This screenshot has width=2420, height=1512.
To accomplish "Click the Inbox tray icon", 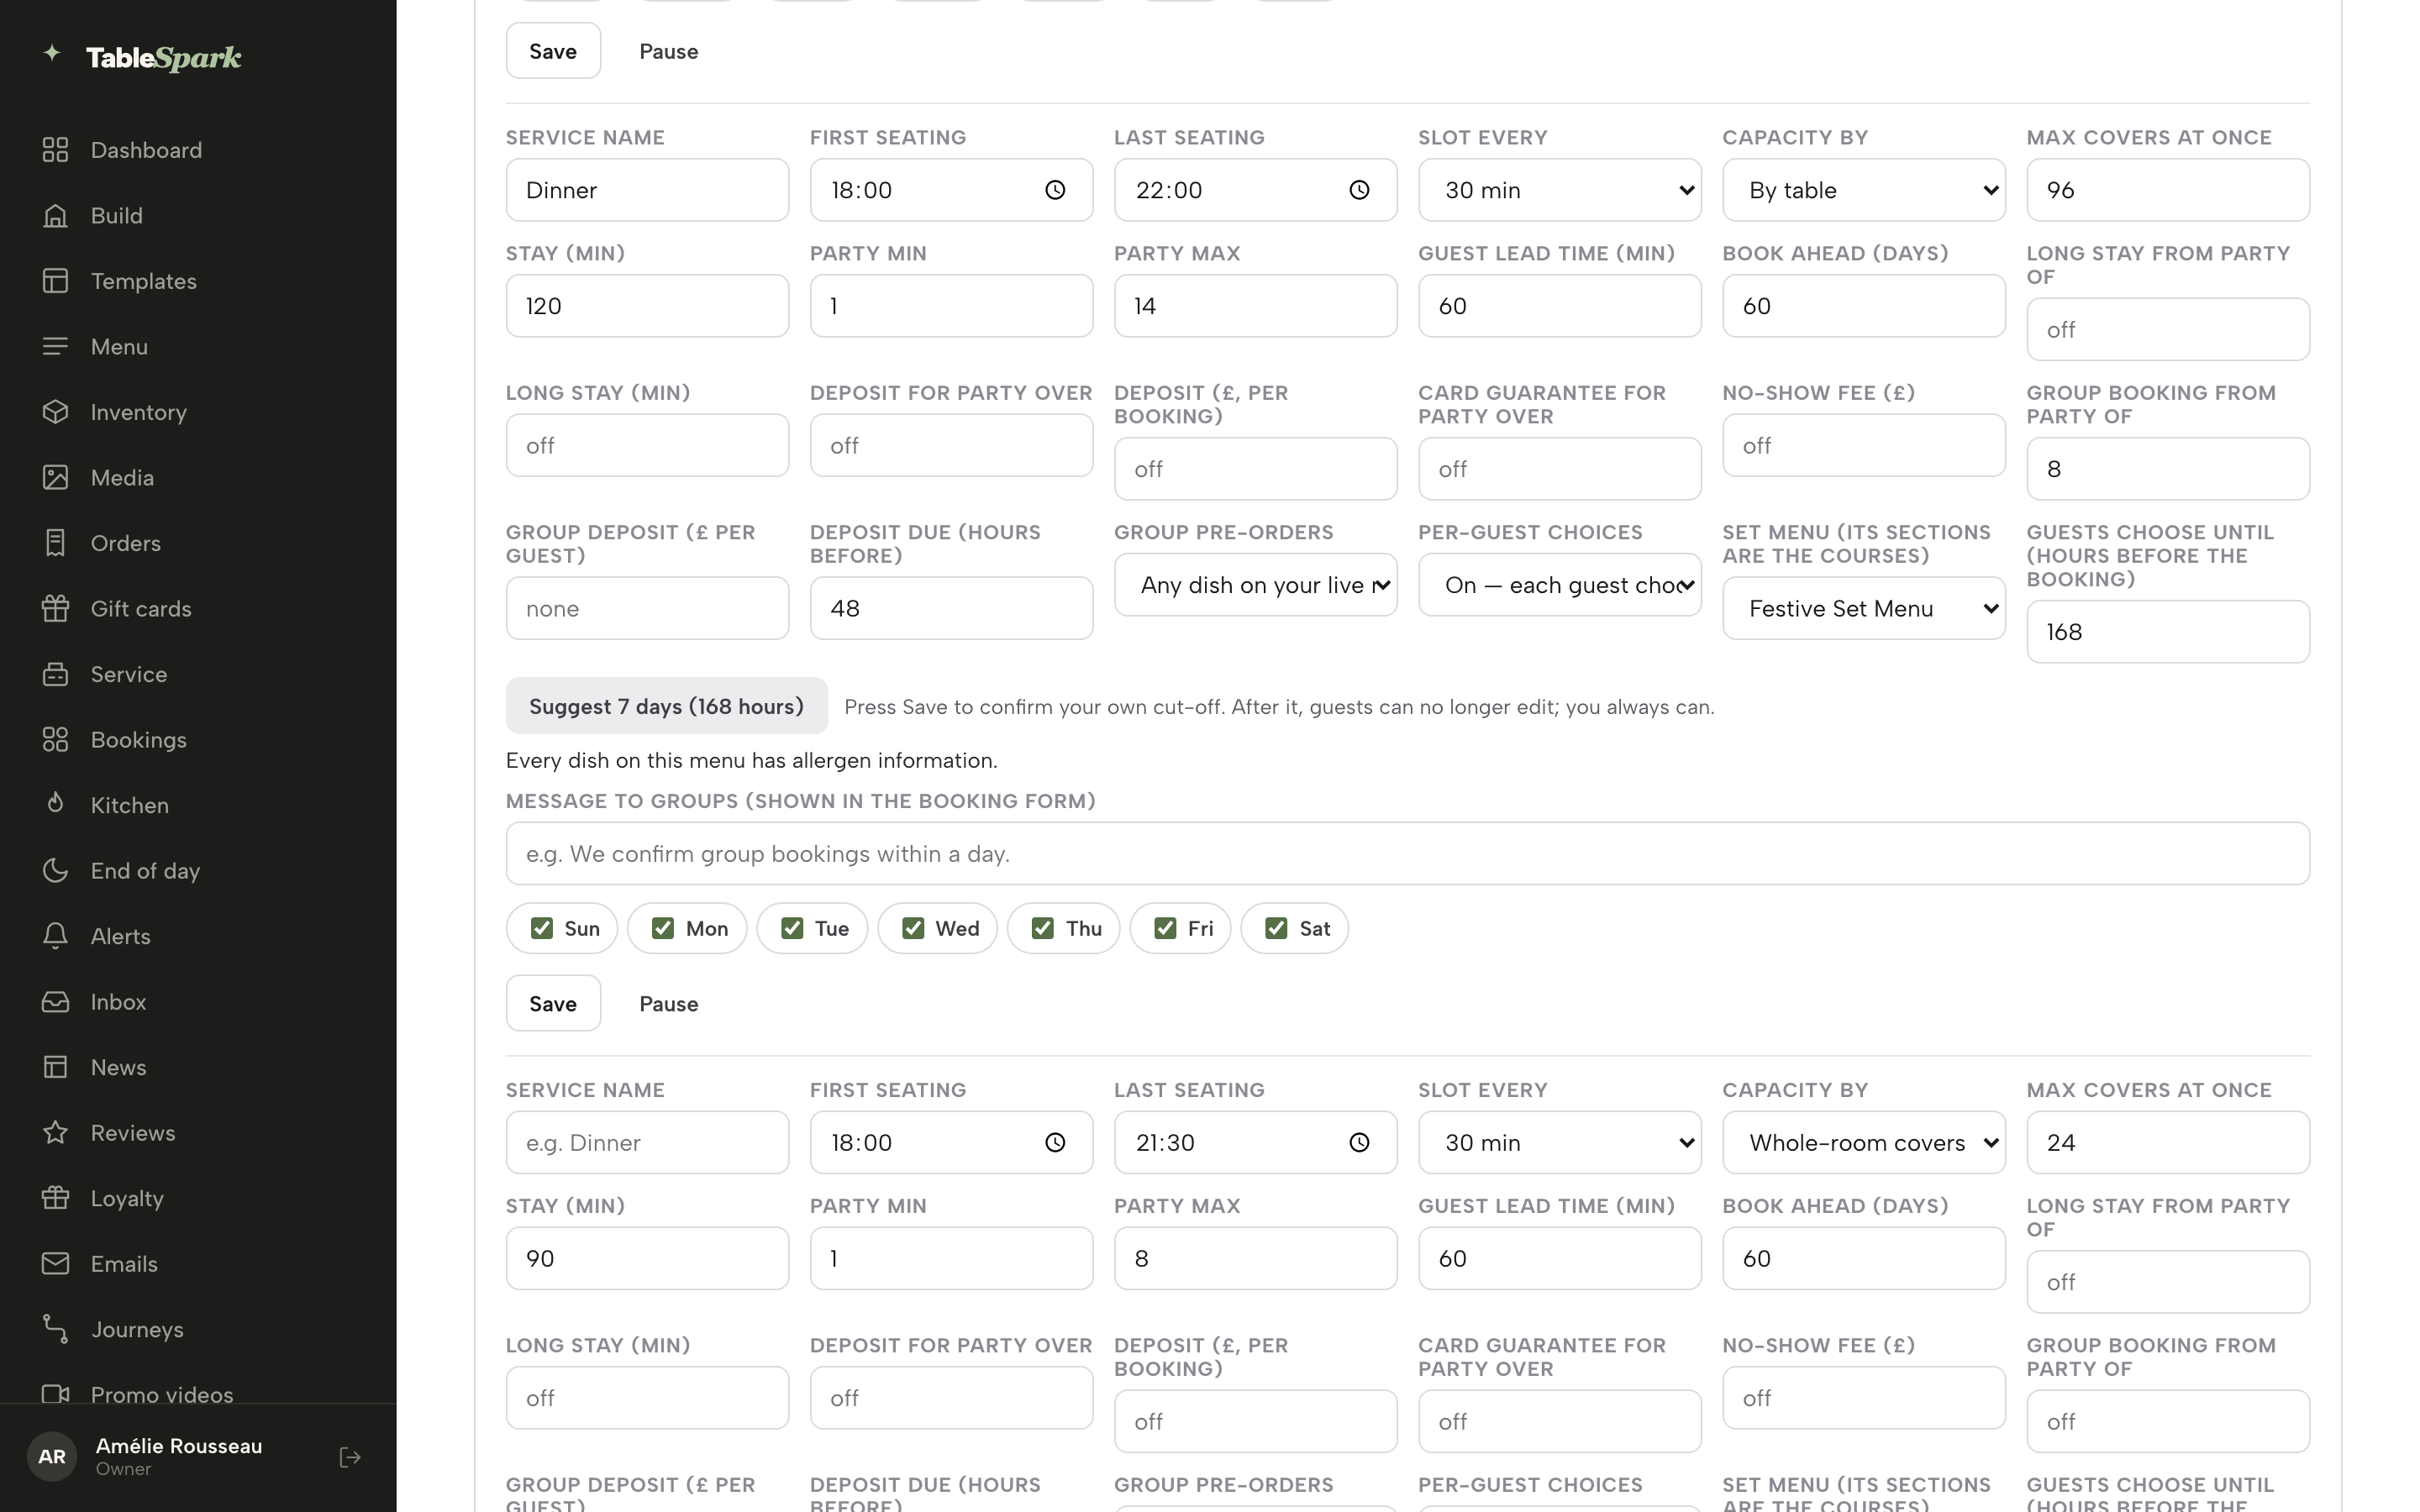I will (x=56, y=1001).
